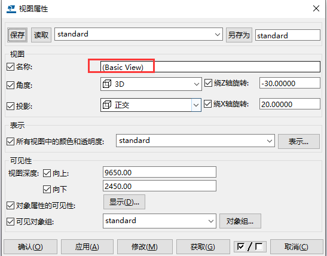
Task: Open the visible object group standard dropdown
Action: point(160,221)
